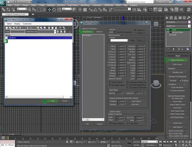Viewport: 192px width, 147px height.
Task: Click the object color swatch next to name
Action: tap(190, 22)
